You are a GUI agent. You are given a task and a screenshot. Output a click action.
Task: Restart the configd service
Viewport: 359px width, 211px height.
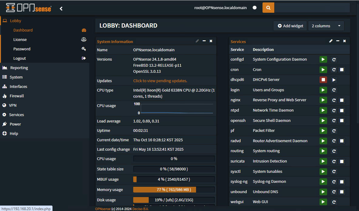click(334, 60)
